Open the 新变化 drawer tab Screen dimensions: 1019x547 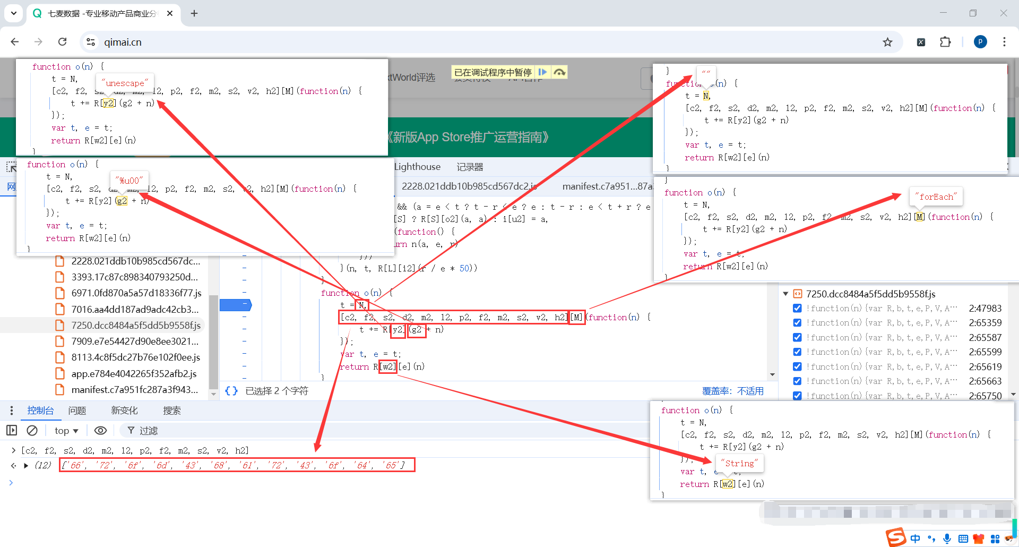[x=124, y=411]
